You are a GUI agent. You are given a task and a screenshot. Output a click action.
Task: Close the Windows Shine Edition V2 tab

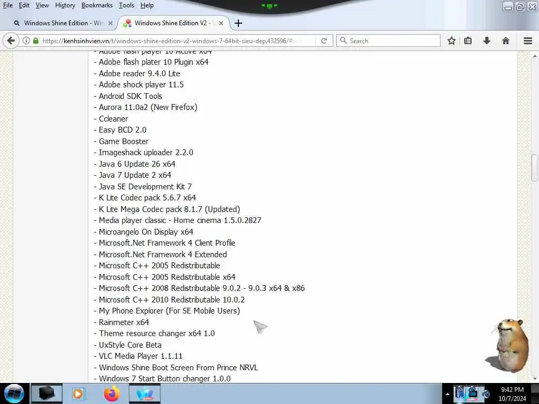coord(221,23)
